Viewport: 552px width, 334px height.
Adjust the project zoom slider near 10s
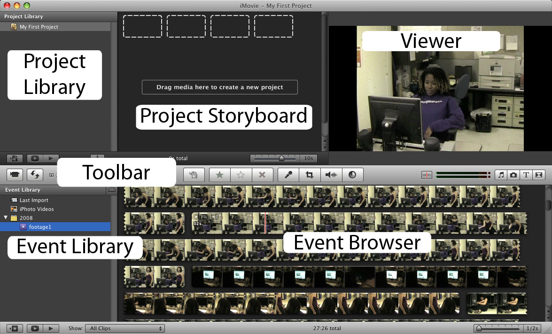tap(282, 158)
